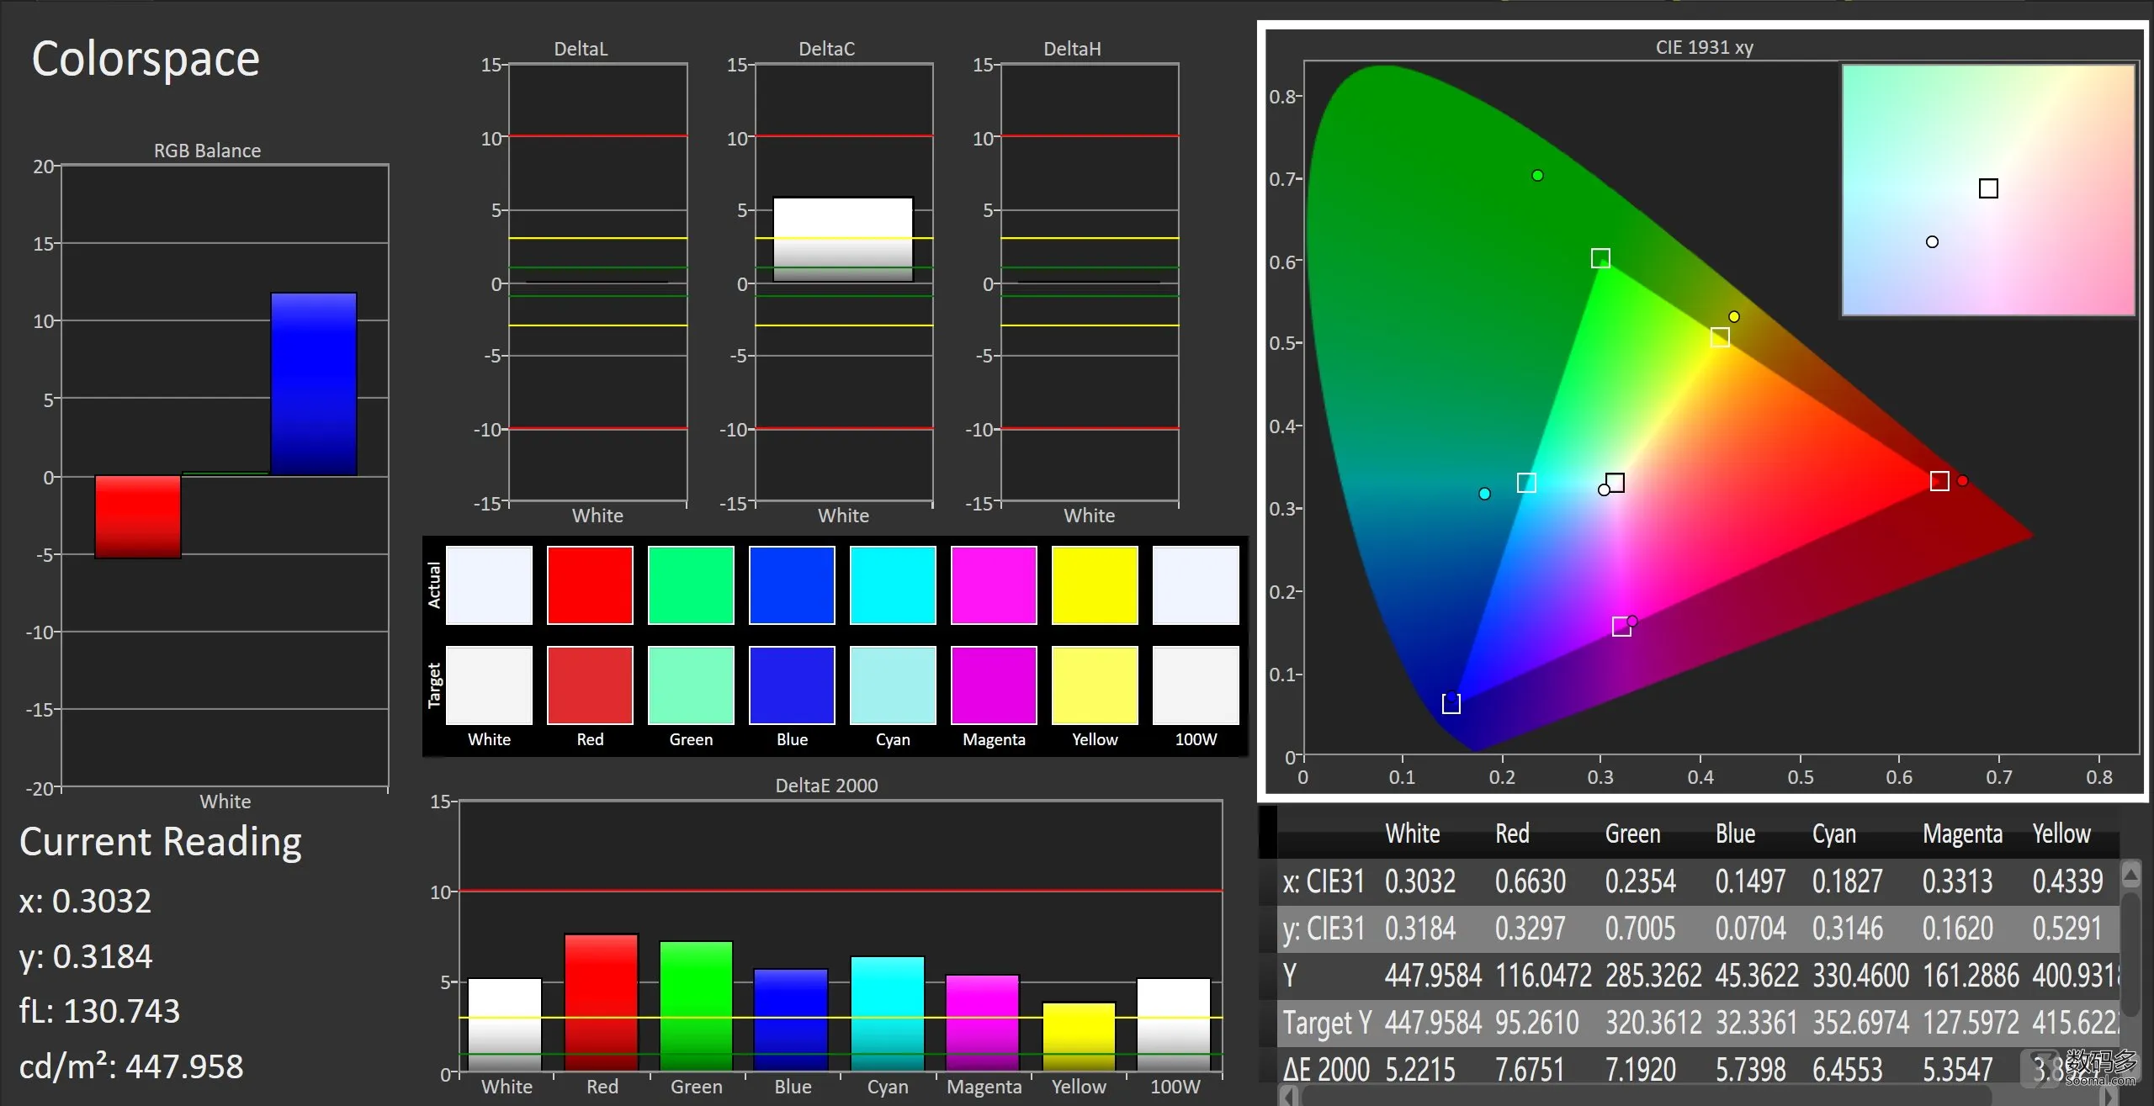The image size is (2154, 1106).
Task: Click the Current Reading cd/m² value 447.958
Action: 184,1067
